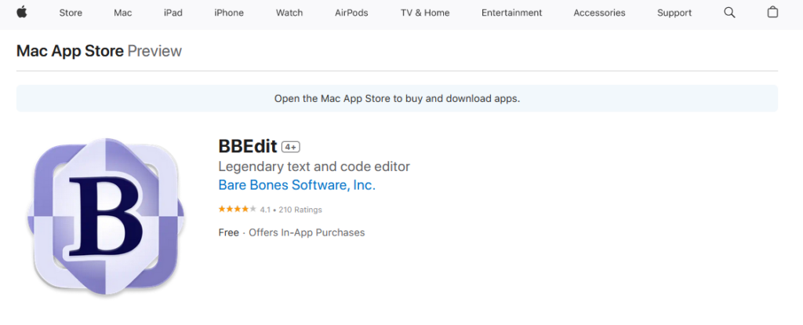803x325 pixels.
Task: Click the "Open the Mac App Store" banner
Action: 397,98
